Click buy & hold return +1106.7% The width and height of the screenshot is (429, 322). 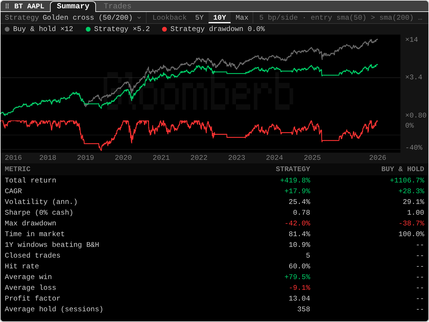[x=407, y=180]
